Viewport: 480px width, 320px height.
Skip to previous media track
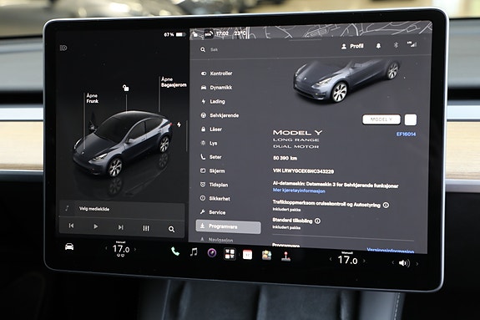point(71,226)
